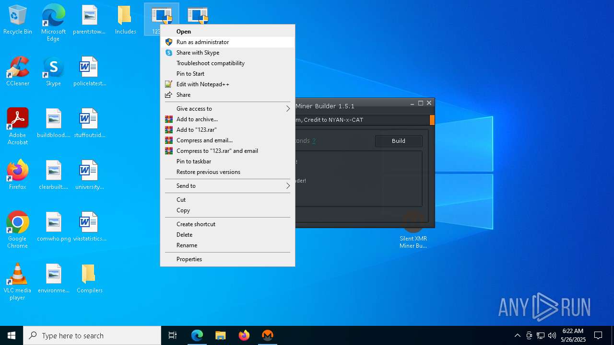Select the comwho.png file on the desktop

pos(53,227)
